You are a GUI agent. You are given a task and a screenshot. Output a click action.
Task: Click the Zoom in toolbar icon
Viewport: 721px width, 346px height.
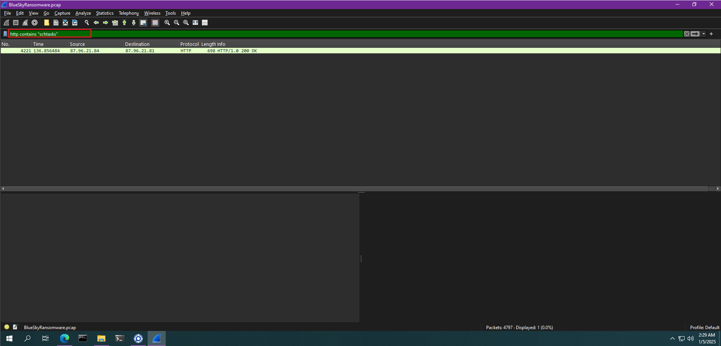(x=167, y=23)
